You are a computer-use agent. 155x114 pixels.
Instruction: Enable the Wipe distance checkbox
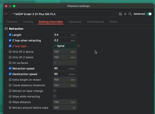[10, 102]
